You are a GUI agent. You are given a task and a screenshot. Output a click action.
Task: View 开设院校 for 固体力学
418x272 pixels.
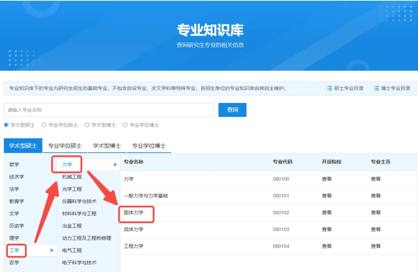pos(327,212)
